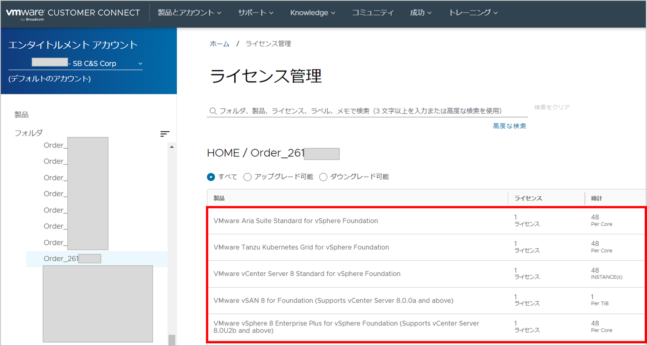The height and width of the screenshot is (346, 647).
Task: Open the トレーニング dropdown menu
Action: (x=473, y=13)
